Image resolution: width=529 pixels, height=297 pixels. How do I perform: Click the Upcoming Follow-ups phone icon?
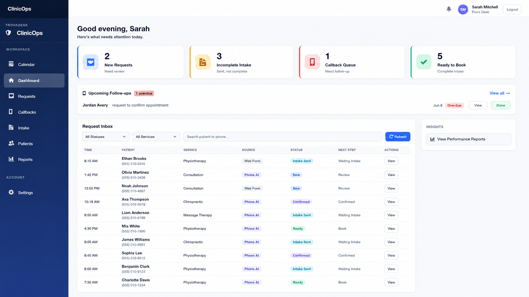84,93
